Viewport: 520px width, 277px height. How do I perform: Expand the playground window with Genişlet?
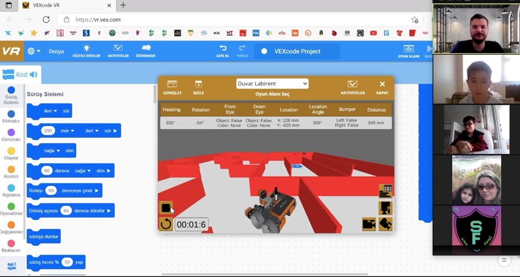(173, 87)
